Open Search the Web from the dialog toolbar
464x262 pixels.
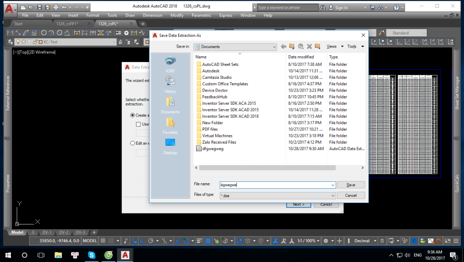pos(301,46)
